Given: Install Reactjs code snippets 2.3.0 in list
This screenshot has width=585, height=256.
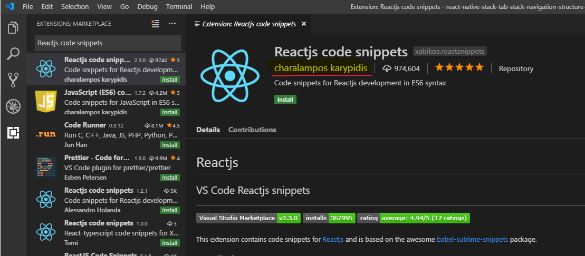Looking at the screenshot, I should tap(170, 80).
